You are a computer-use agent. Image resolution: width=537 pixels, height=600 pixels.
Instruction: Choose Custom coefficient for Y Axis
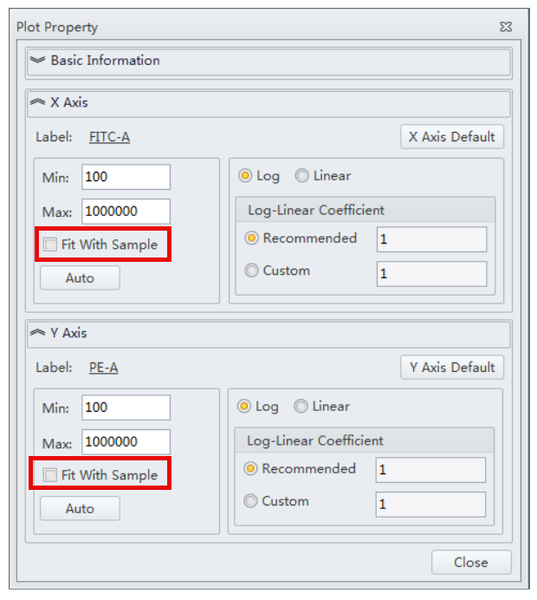251,502
